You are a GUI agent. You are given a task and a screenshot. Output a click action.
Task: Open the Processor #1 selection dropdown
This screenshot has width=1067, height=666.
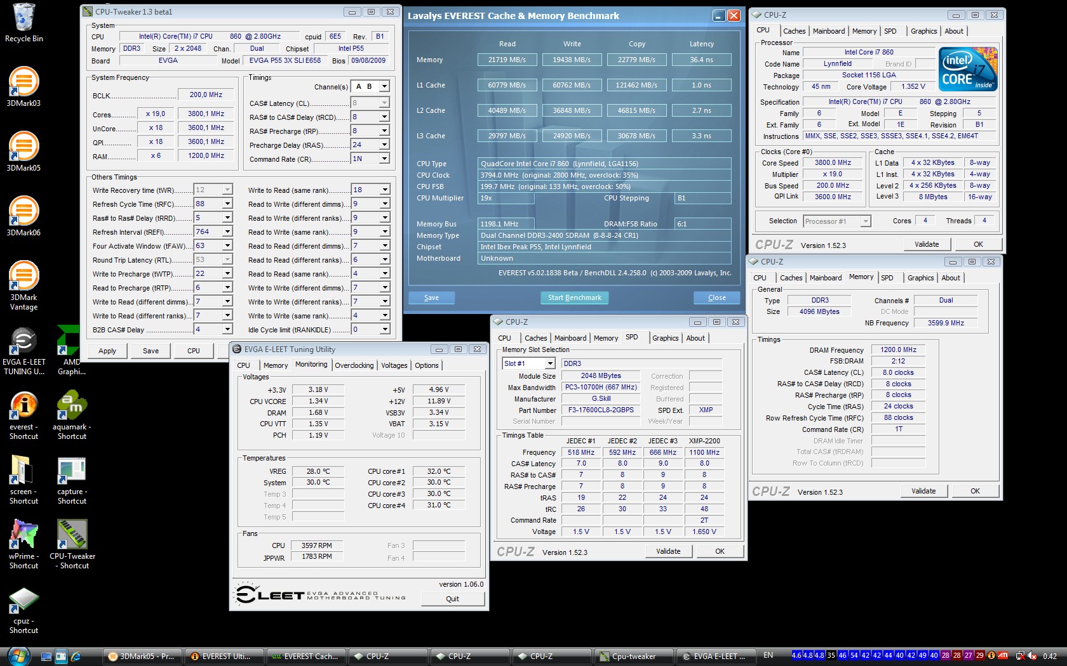click(x=865, y=221)
